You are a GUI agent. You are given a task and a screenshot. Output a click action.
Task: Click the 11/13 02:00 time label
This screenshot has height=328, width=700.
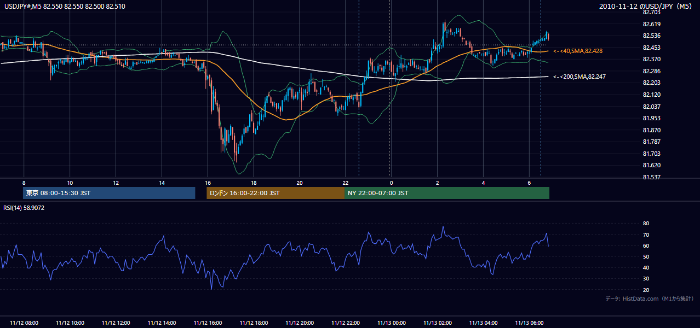pos(438,323)
